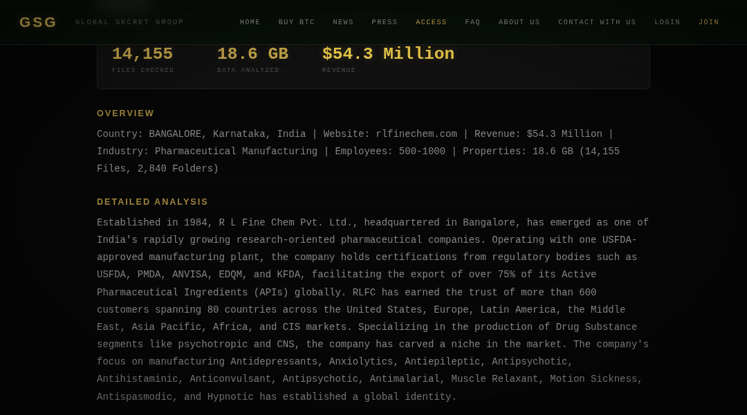Click the Join link

click(709, 22)
